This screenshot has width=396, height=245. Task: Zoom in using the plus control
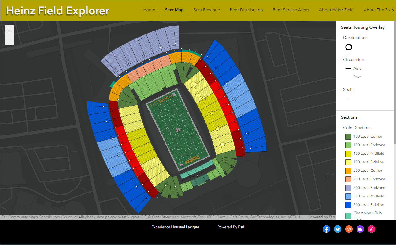pos(9,30)
